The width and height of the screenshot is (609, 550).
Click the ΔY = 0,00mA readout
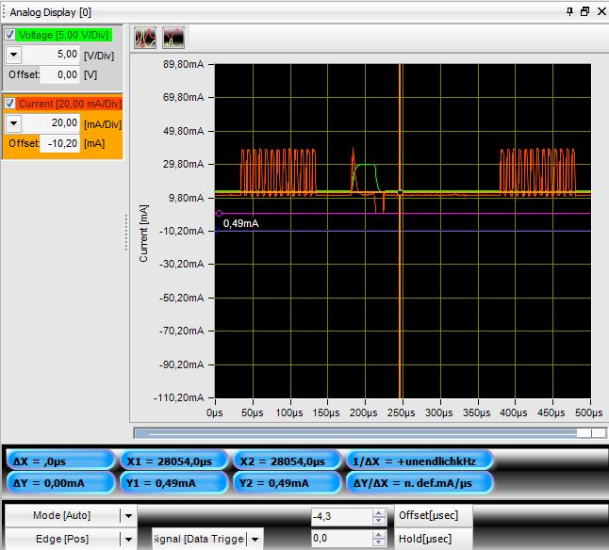[60, 483]
